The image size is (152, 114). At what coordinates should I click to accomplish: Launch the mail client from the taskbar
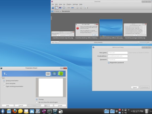26,111
